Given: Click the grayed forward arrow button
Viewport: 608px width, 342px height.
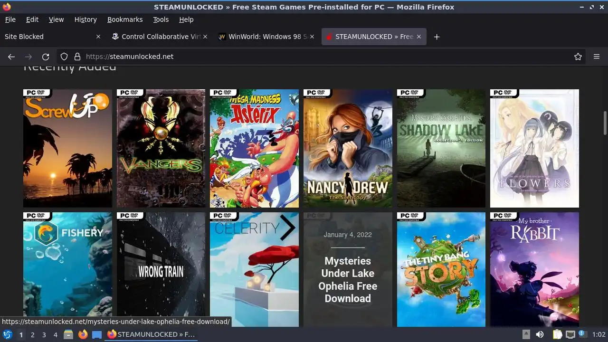Looking at the screenshot, I should point(28,57).
